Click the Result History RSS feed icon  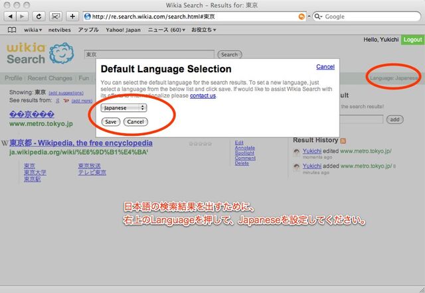343,141
